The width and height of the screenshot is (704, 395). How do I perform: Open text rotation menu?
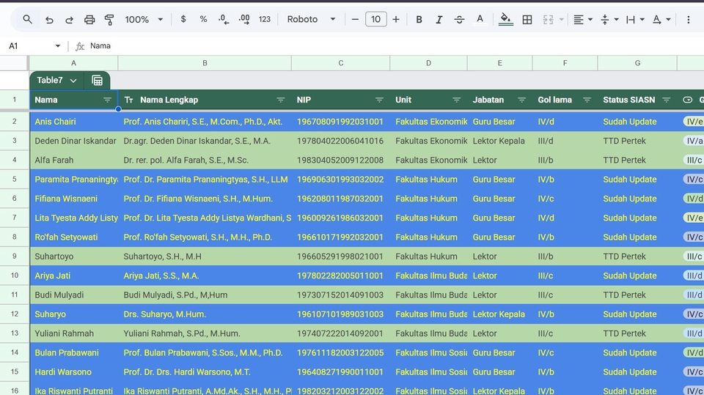pos(661,19)
